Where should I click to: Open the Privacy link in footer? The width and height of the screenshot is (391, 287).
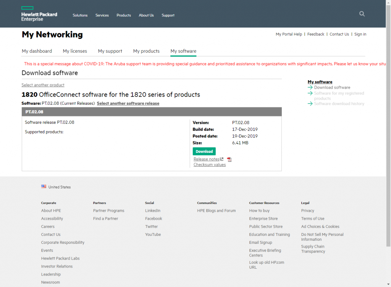pyautogui.click(x=307, y=211)
